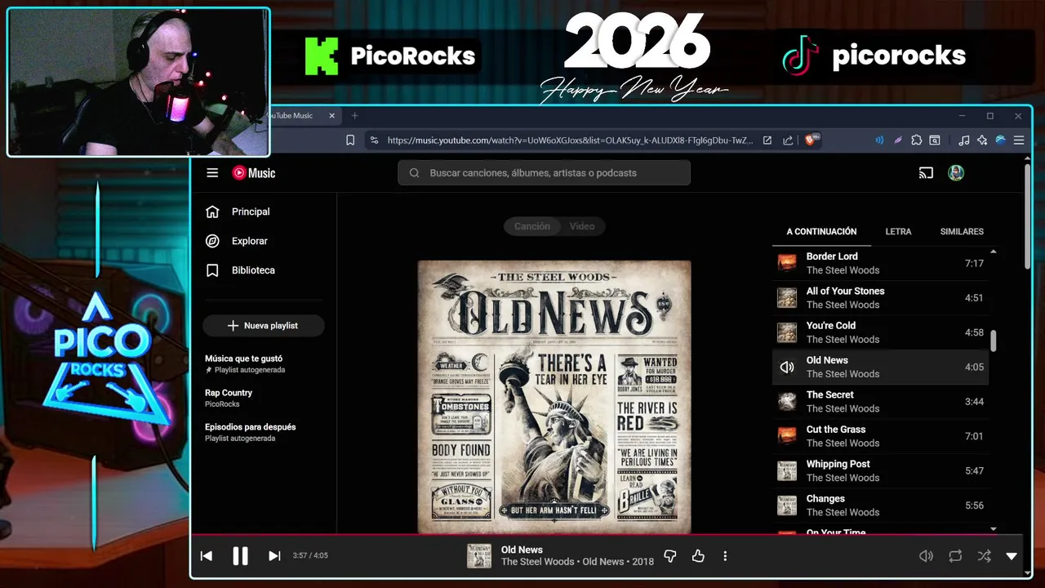This screenshot has width=1045, height=588.
Task: Open the Leo AI sparkle icon
Action: pyautogui.click(x=982, y=140)
